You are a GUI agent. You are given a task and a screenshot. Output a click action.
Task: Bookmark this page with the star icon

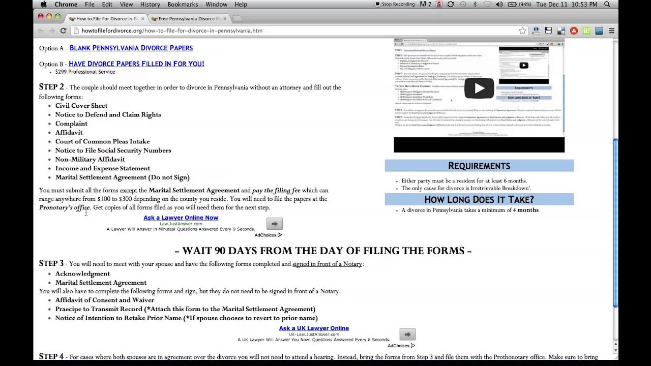point(522,30)
